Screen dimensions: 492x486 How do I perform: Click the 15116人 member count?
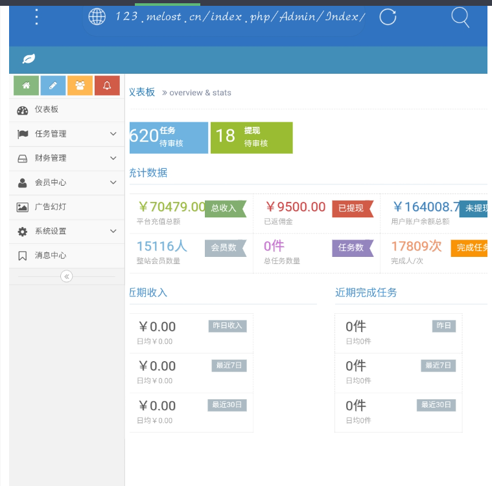click(x=162, y=246)
